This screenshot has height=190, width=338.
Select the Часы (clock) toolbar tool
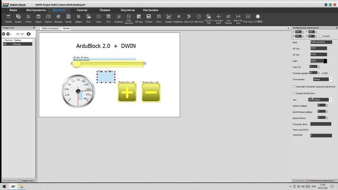pos(99,18)
